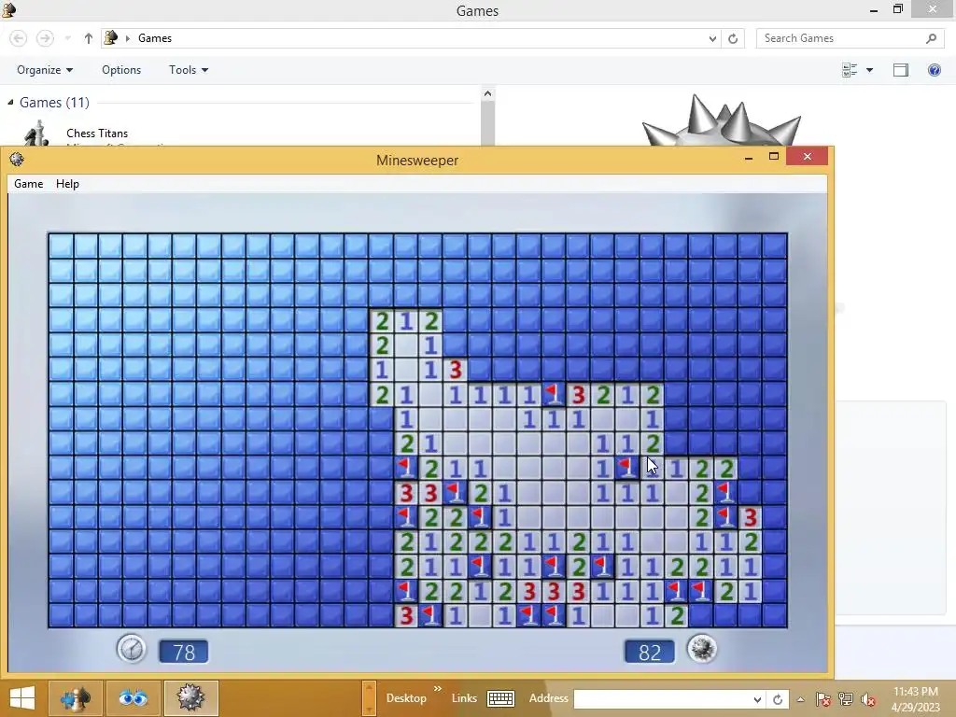Viewport: 956px width, 717px height.
Task: Click top-right unrevealed Minesweeper tile
Action: click(774, 246)
